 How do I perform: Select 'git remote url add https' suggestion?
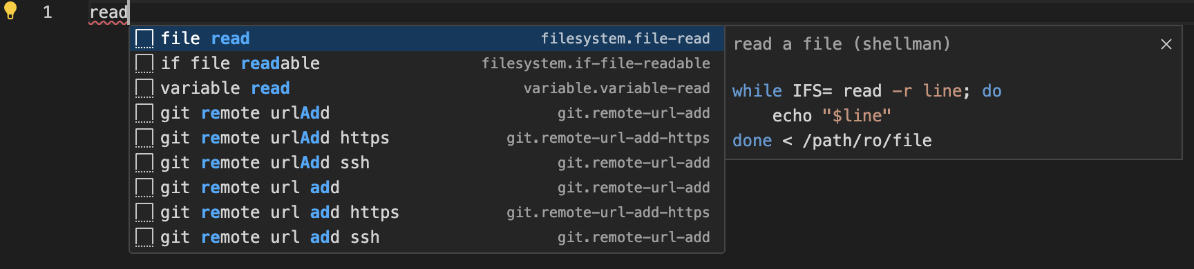427,212
